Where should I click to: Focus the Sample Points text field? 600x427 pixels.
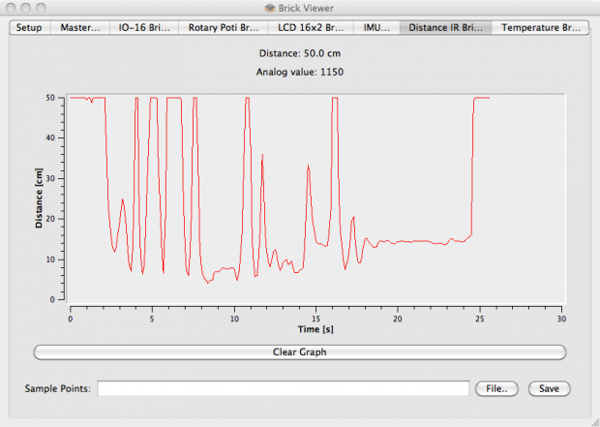click(x=284, y=388)
